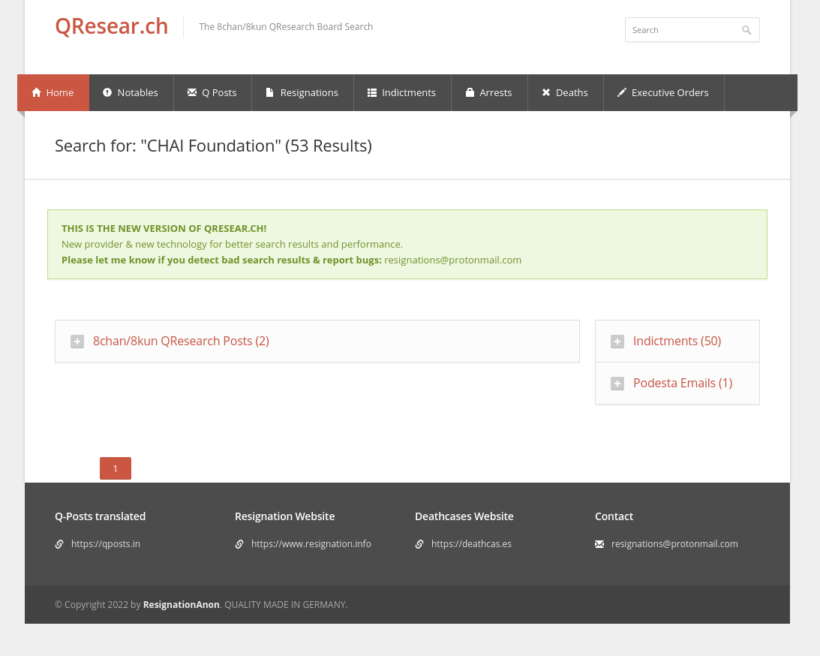Go to the Q Posts menu item
The image size is (820, 656).
212,92
